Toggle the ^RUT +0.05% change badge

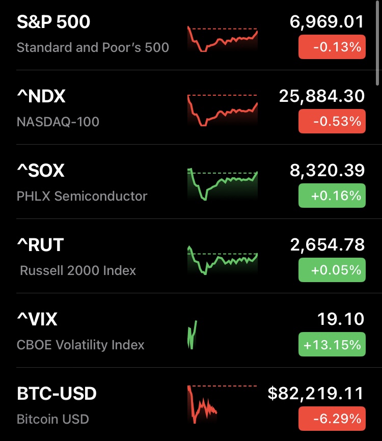(x=332, y=270)
